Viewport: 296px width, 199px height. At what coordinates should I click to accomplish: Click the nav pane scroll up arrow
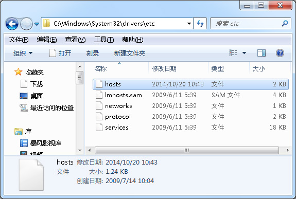click(x=80, y=66)
